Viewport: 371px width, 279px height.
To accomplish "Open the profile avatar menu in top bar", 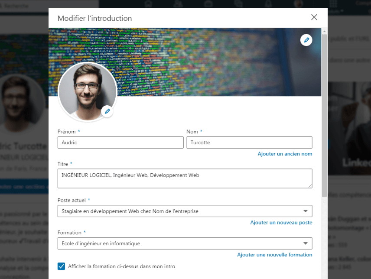I will coord(298,3).
